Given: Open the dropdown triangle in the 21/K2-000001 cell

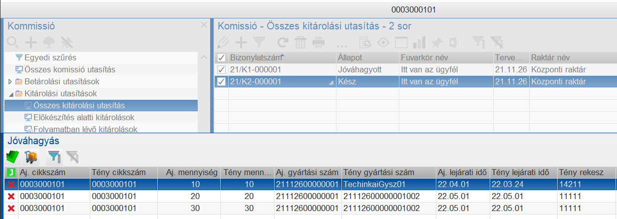Looking at the screenshot, I should coord(331,84).
